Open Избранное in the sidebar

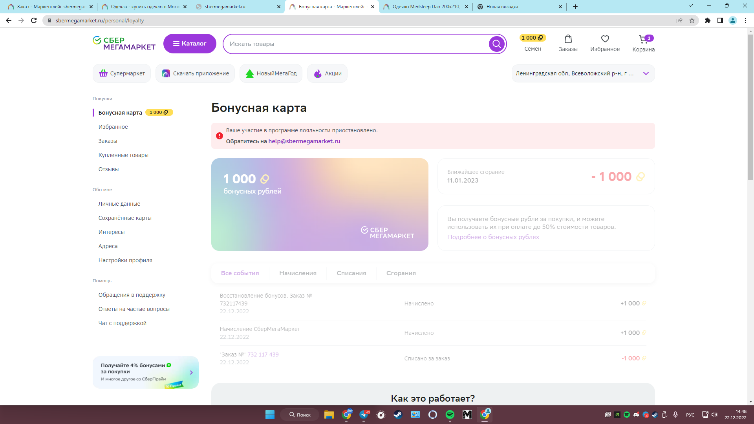pyautogui.click(x=113, y=127)
